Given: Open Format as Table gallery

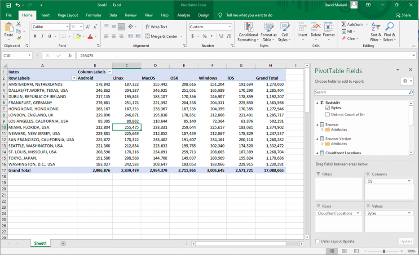Looking at the screenshot, I should (268, 28).
